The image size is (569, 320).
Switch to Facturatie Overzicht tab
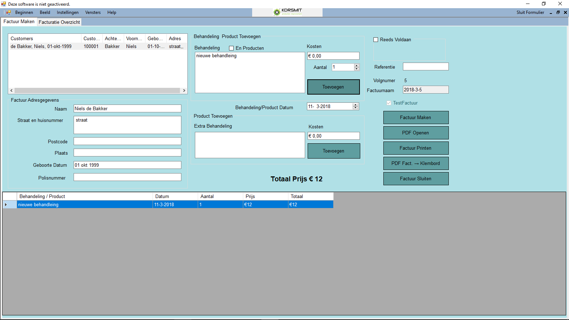tap(59, 22)
